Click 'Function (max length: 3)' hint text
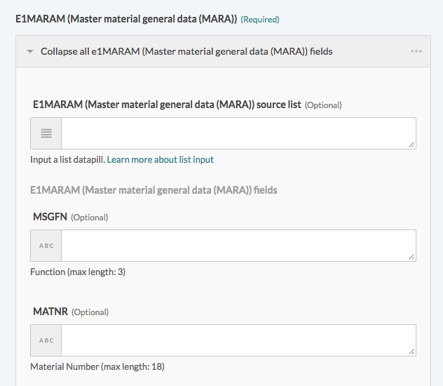 [x=78, y=272]
